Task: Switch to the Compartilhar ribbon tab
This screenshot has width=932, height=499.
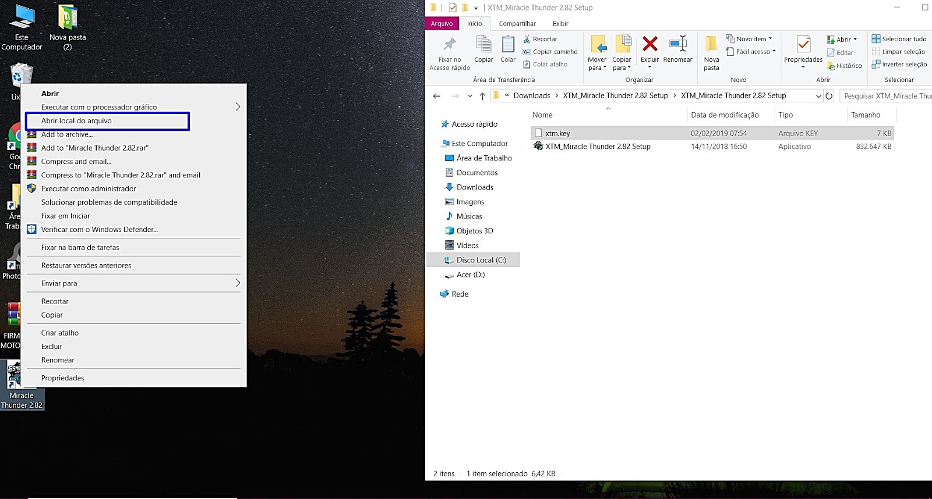Action: pos(517,24)
